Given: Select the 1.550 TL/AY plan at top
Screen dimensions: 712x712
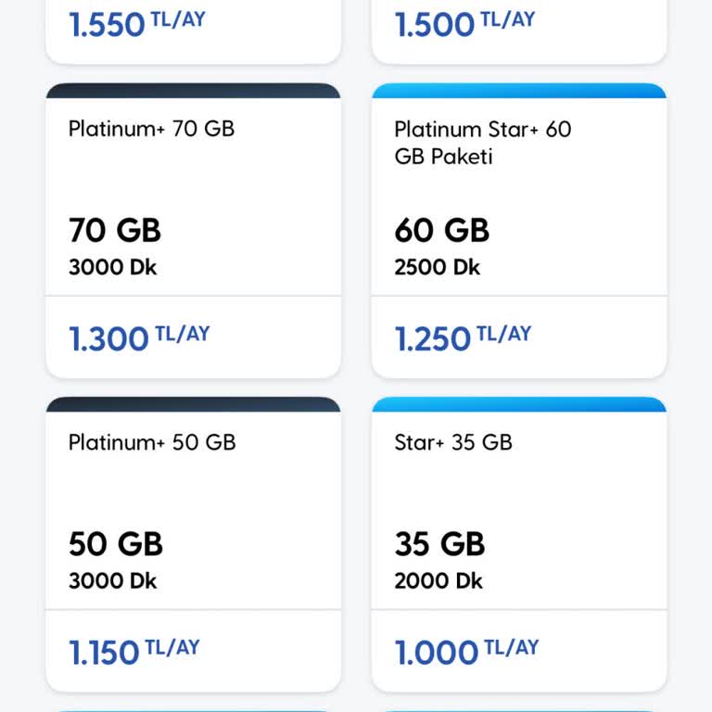Looking at the screenshot, I should [138, 23].
